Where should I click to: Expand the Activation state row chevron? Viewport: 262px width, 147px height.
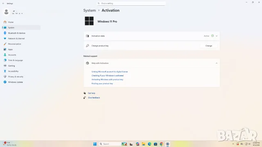coord(217,36)
